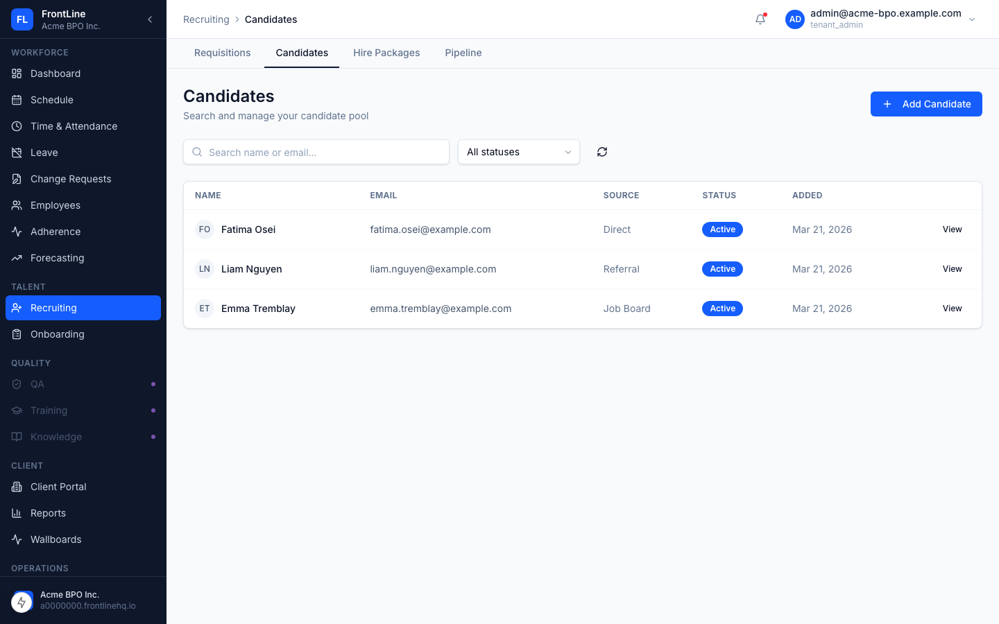Open the Pipeline tab
This screenshot has width=999, height=624.
click(463, 53)
